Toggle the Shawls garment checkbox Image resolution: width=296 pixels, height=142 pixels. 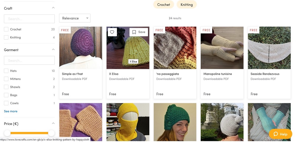(x=6, y=87)
